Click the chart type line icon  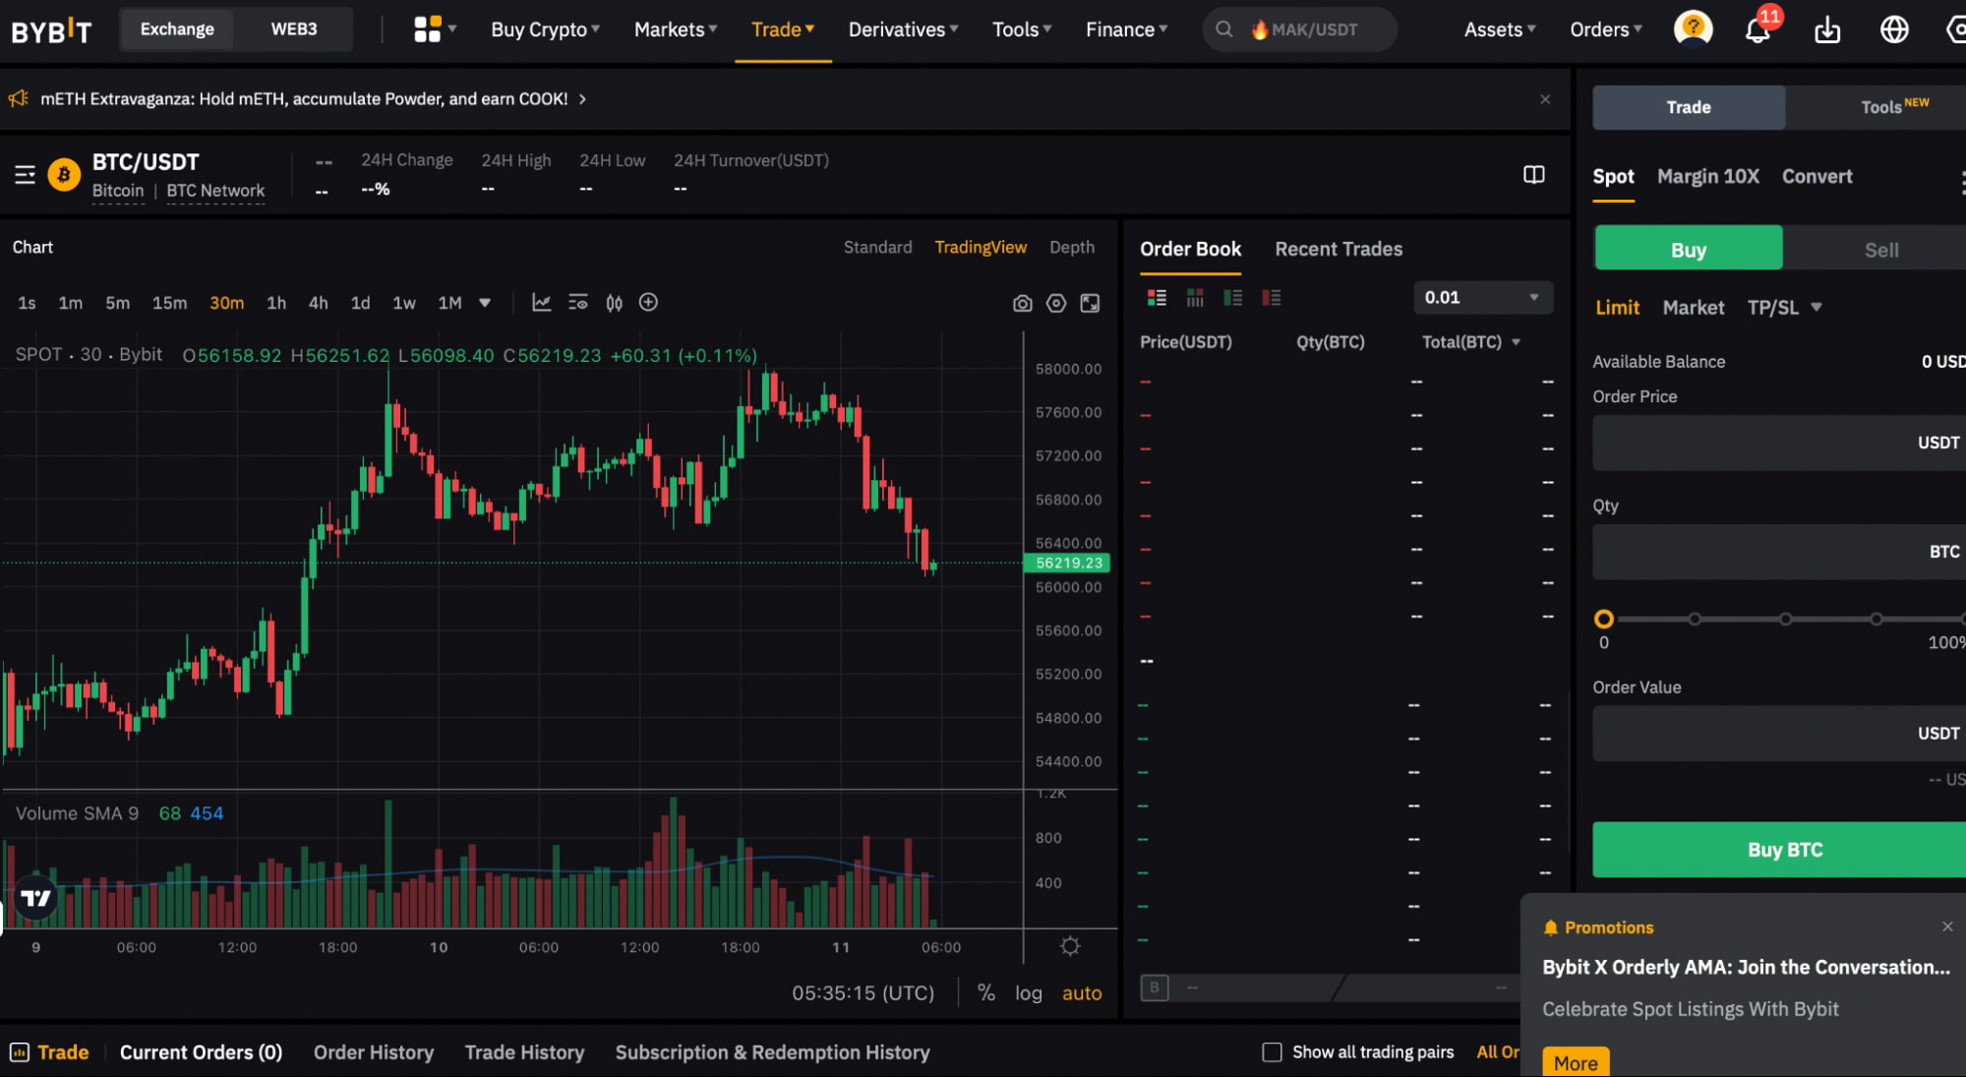541,303
